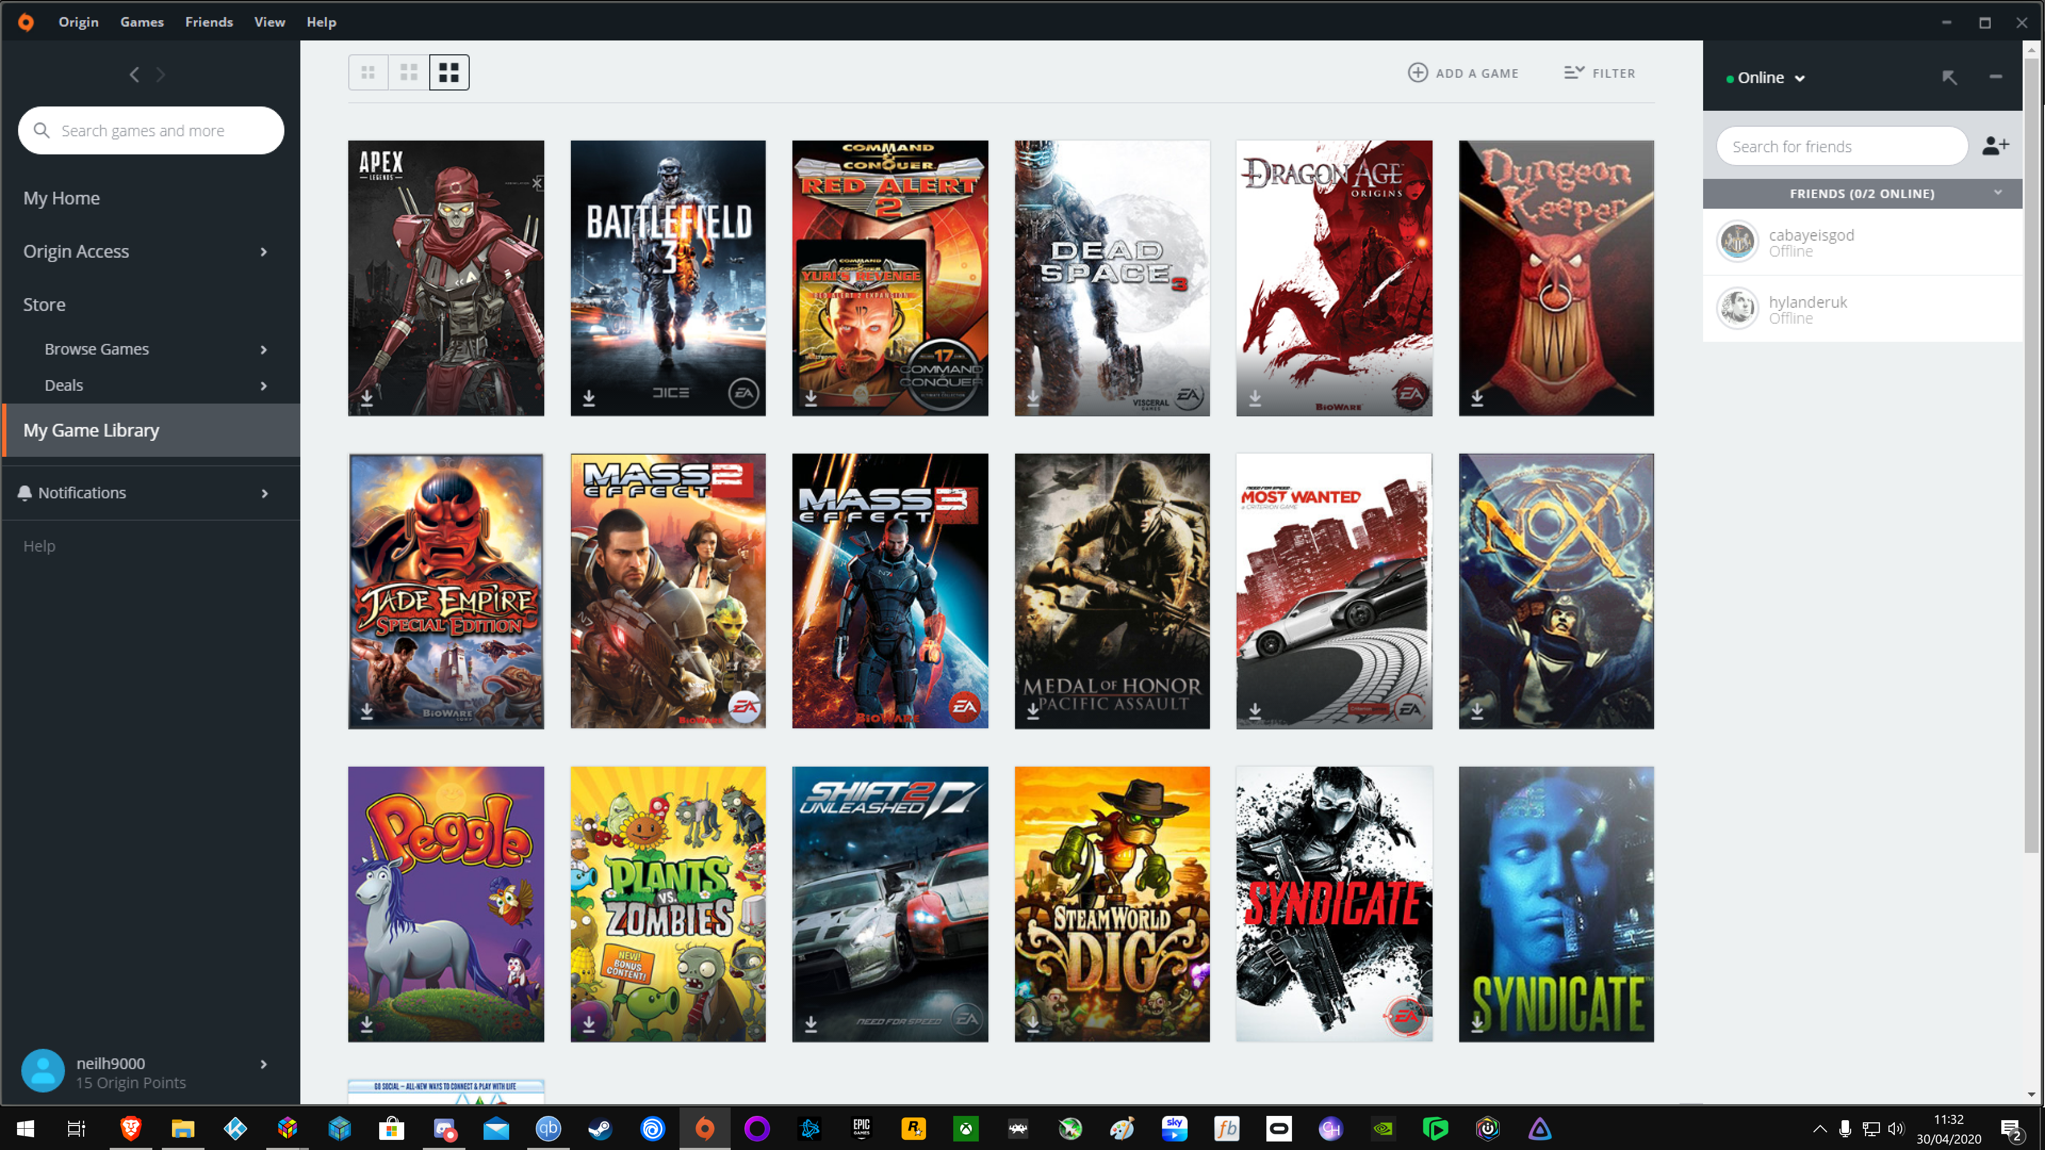Open Epic Games launcher from the taskbar

tap(861, 1128)
